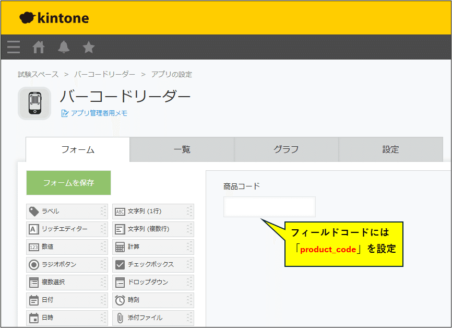Click the フォームを保存 button
The height and width of the screenshot is (328, 452).
(68, 183)
